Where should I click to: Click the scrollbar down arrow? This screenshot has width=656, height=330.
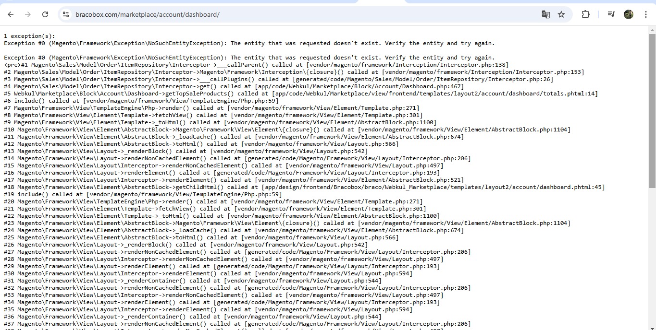click(652, 326)
